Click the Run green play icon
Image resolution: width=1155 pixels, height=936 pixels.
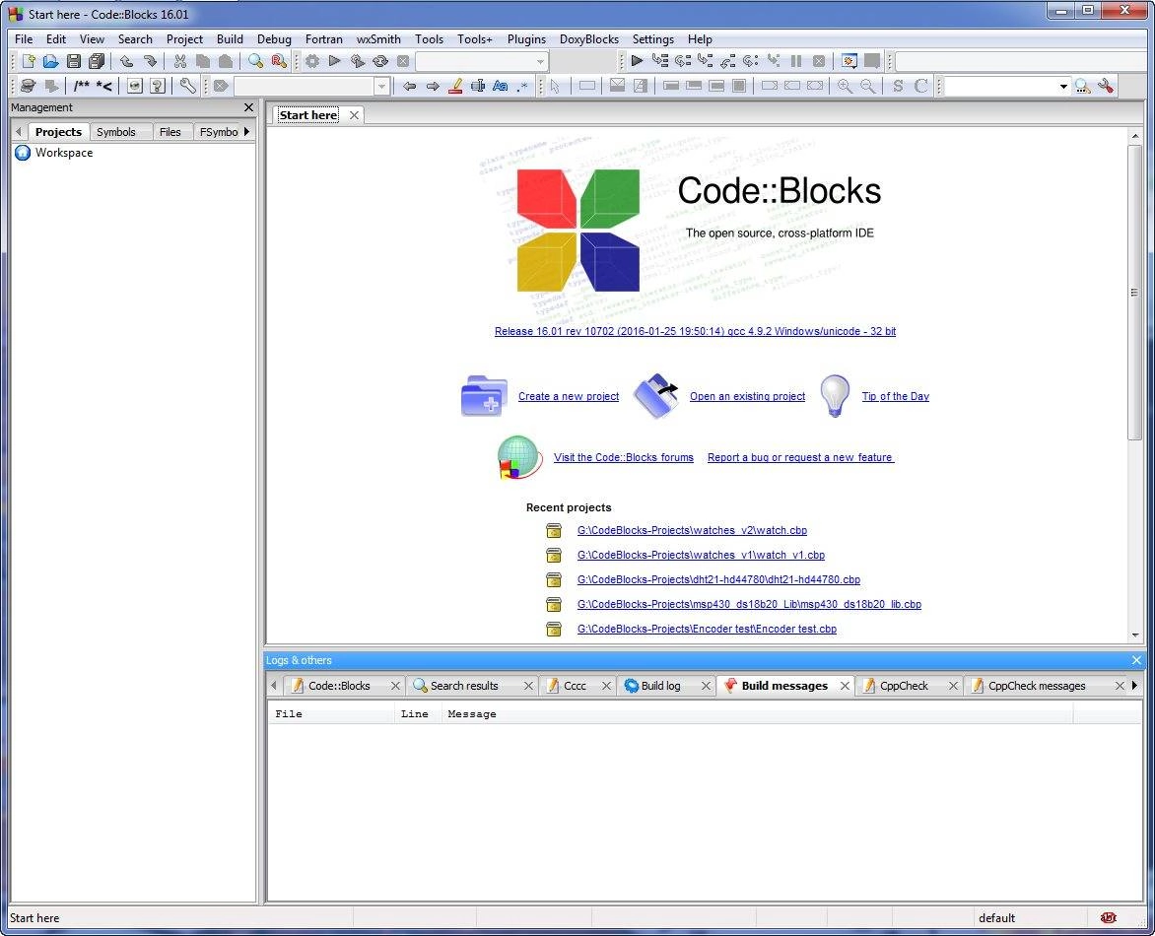[x=334, y=61]
